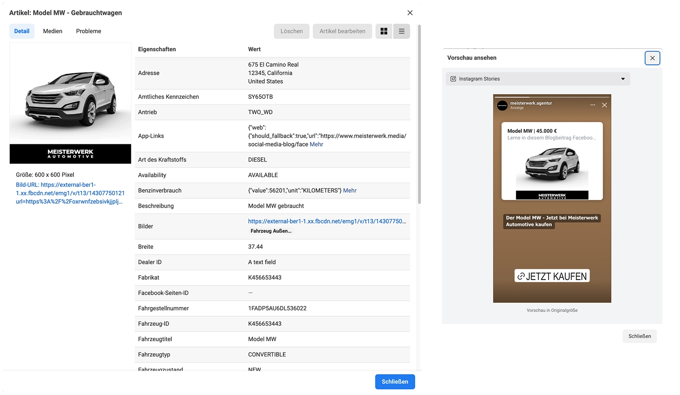This screenshot has height=395, width=680.
Task: Close the Vorschau ansehen preview panel
Action: (652, 58)
